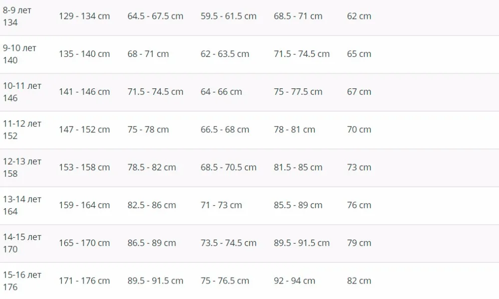Image resolution: width=499 pixels, height=299 pixels.
Task: Click the 159 - 164 cm height cell
Action: (x=84, y=205)
